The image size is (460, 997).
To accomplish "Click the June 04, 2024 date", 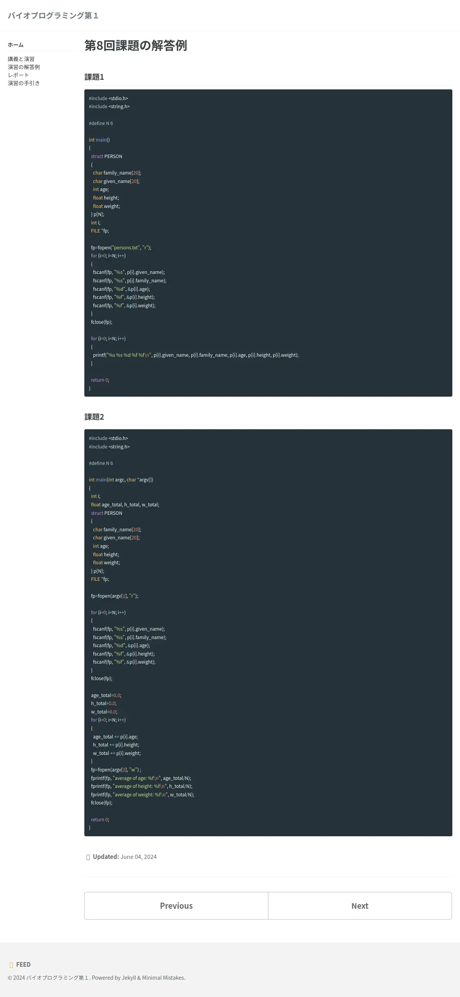I will [138, 857].
